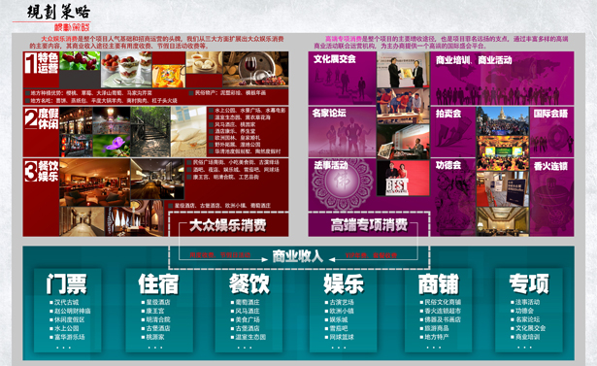Click the 法事活动 mandala tile
Viewport: 597px width, 366px height.
point(342,184)
